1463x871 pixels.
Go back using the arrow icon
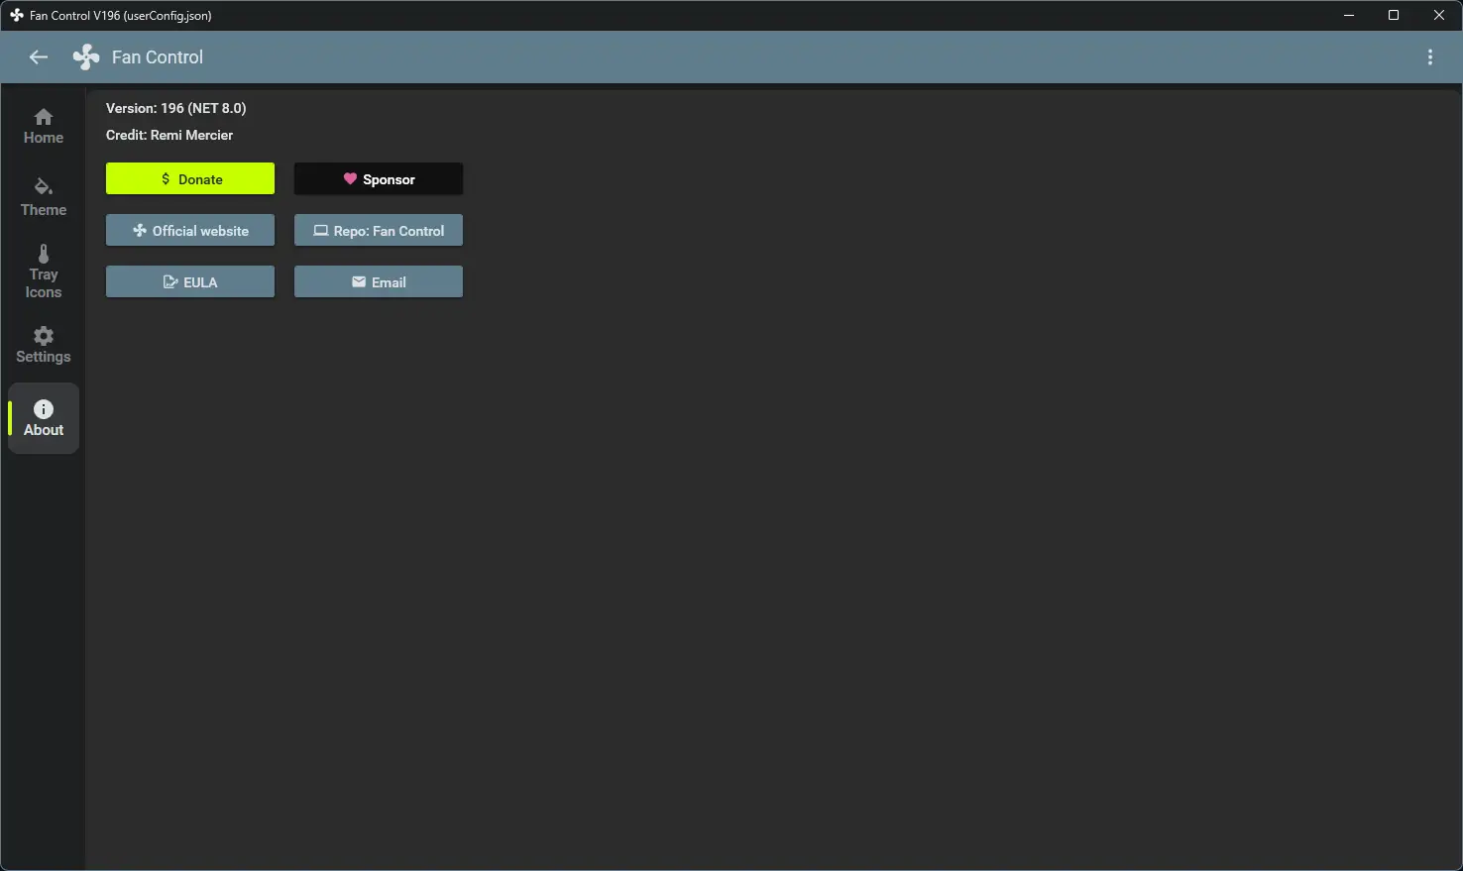(39, 57)
